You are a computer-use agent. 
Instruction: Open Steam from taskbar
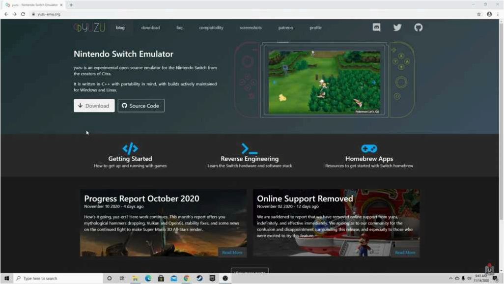tap(199, 278)
